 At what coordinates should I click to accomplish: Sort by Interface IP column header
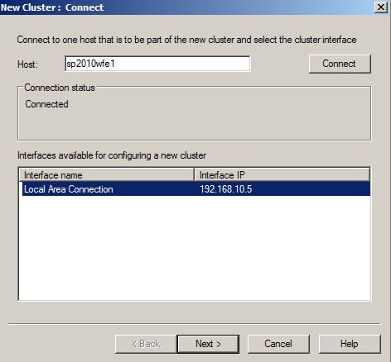tap(282, 175)
